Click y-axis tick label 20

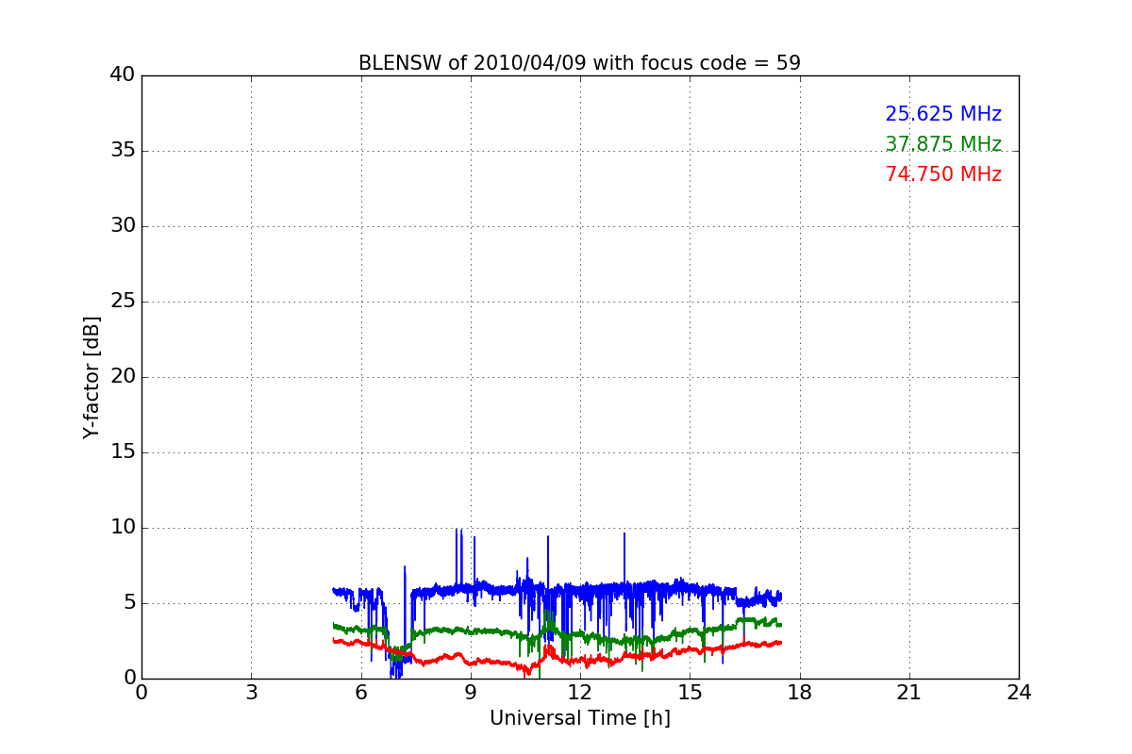(123, 376)
